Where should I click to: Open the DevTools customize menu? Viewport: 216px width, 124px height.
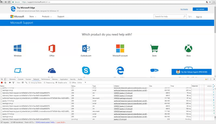click(211, 79)
